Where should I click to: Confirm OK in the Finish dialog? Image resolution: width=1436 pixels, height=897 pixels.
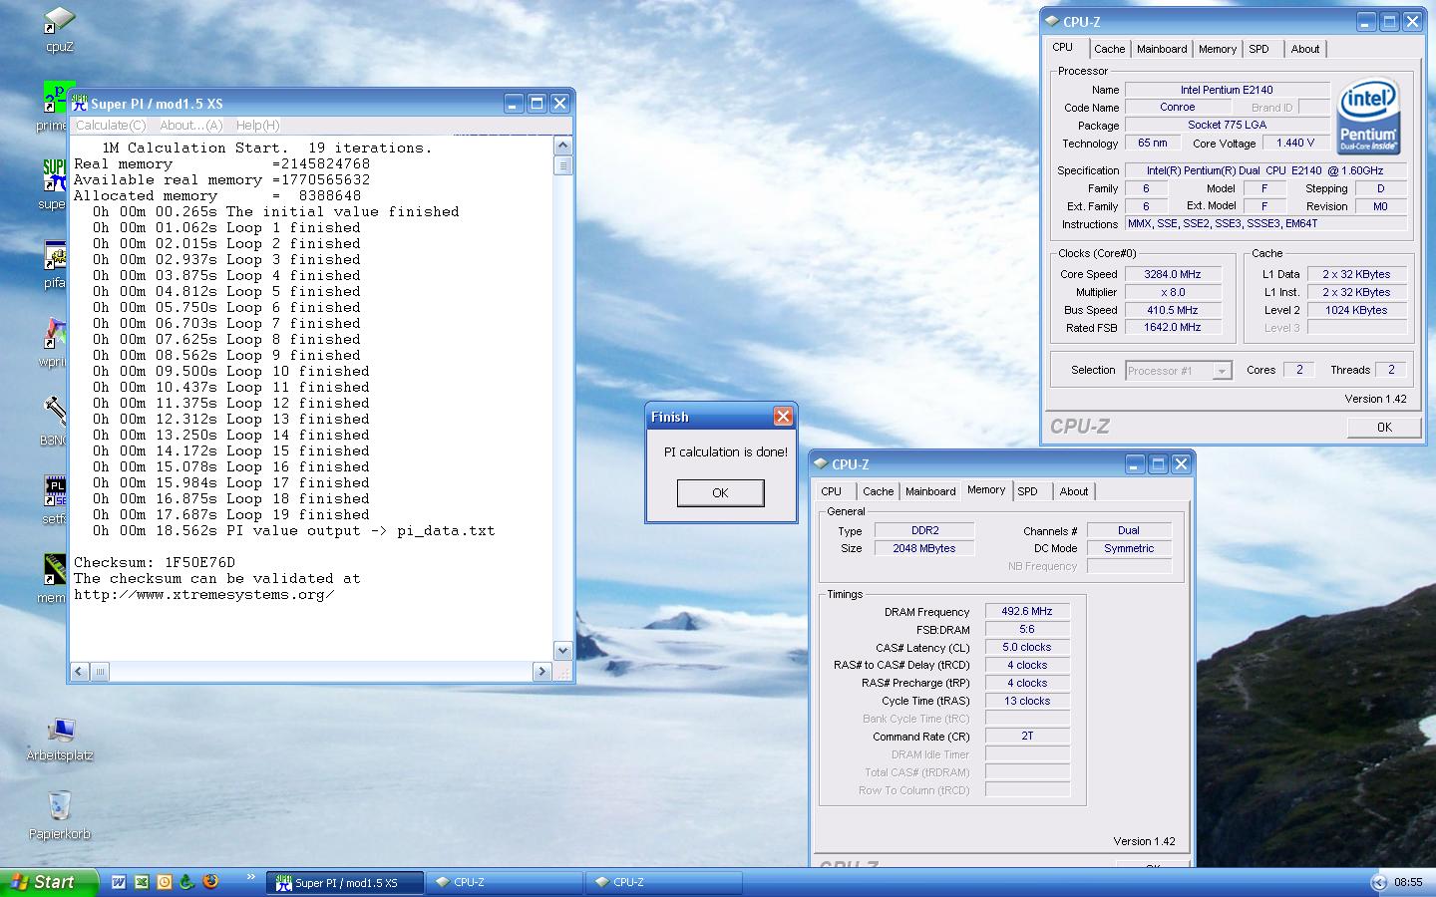point(720,492)
